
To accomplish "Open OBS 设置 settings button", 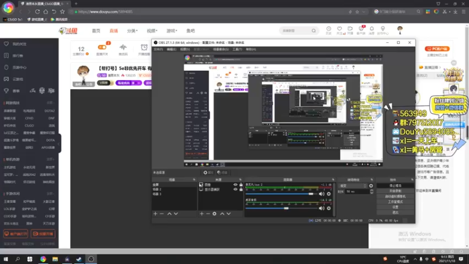I will pos(395,207).
